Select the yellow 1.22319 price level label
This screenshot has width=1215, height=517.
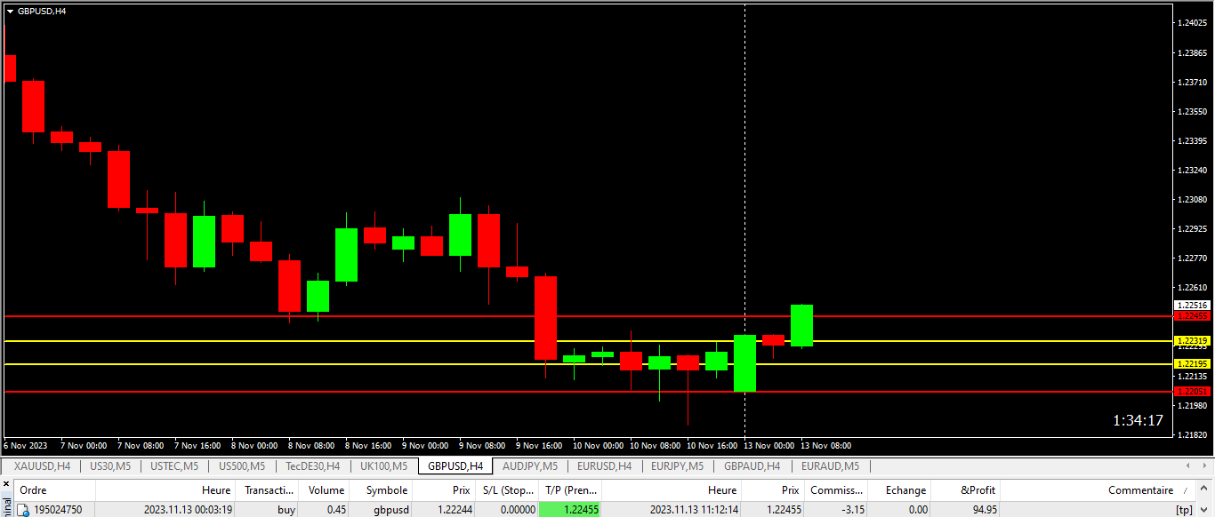tap(1193, 340)
